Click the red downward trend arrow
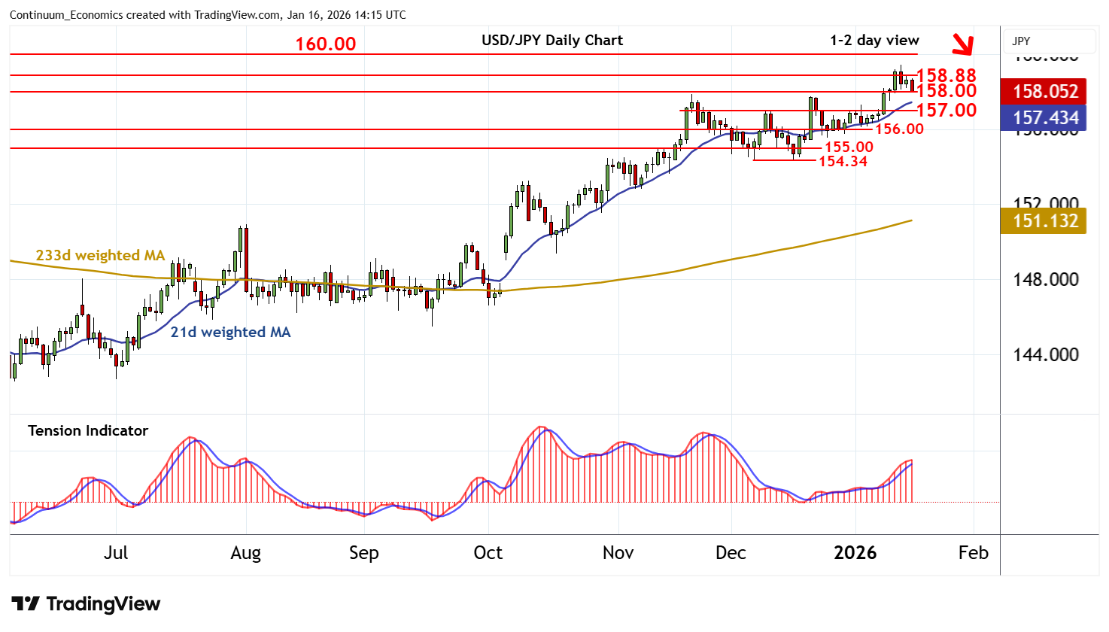1109x632 pixels. coord(962,45)
